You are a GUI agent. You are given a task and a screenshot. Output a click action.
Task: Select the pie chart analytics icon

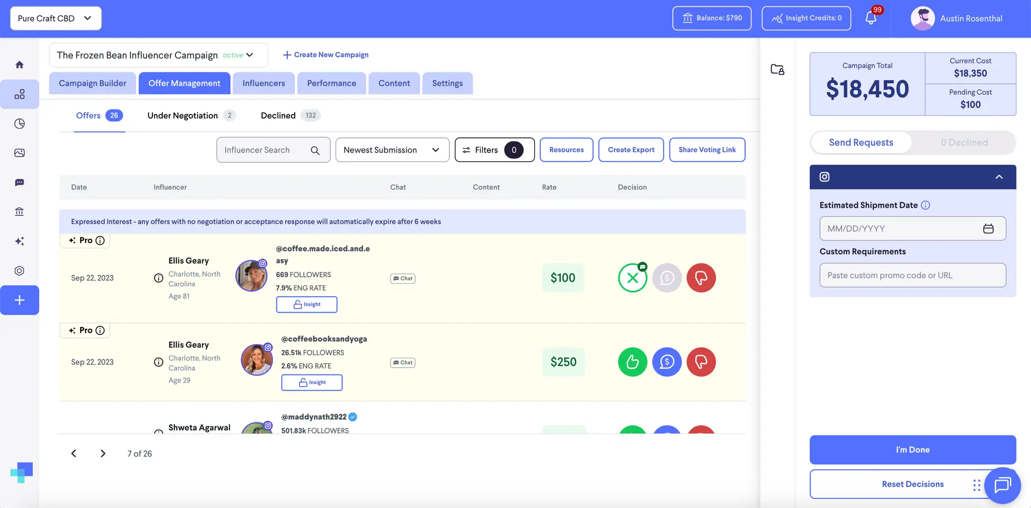tap(19, 123)
